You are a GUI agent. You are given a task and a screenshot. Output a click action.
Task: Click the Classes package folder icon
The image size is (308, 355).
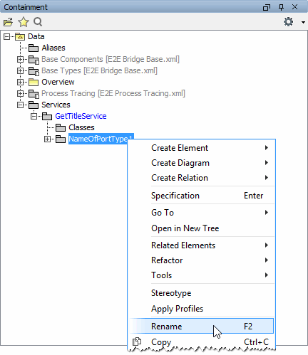click(x=61, y=128)
